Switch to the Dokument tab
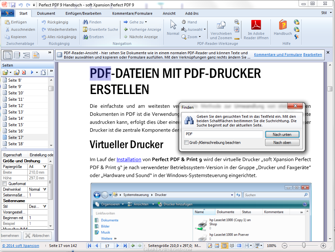 [x=46, y=13]
